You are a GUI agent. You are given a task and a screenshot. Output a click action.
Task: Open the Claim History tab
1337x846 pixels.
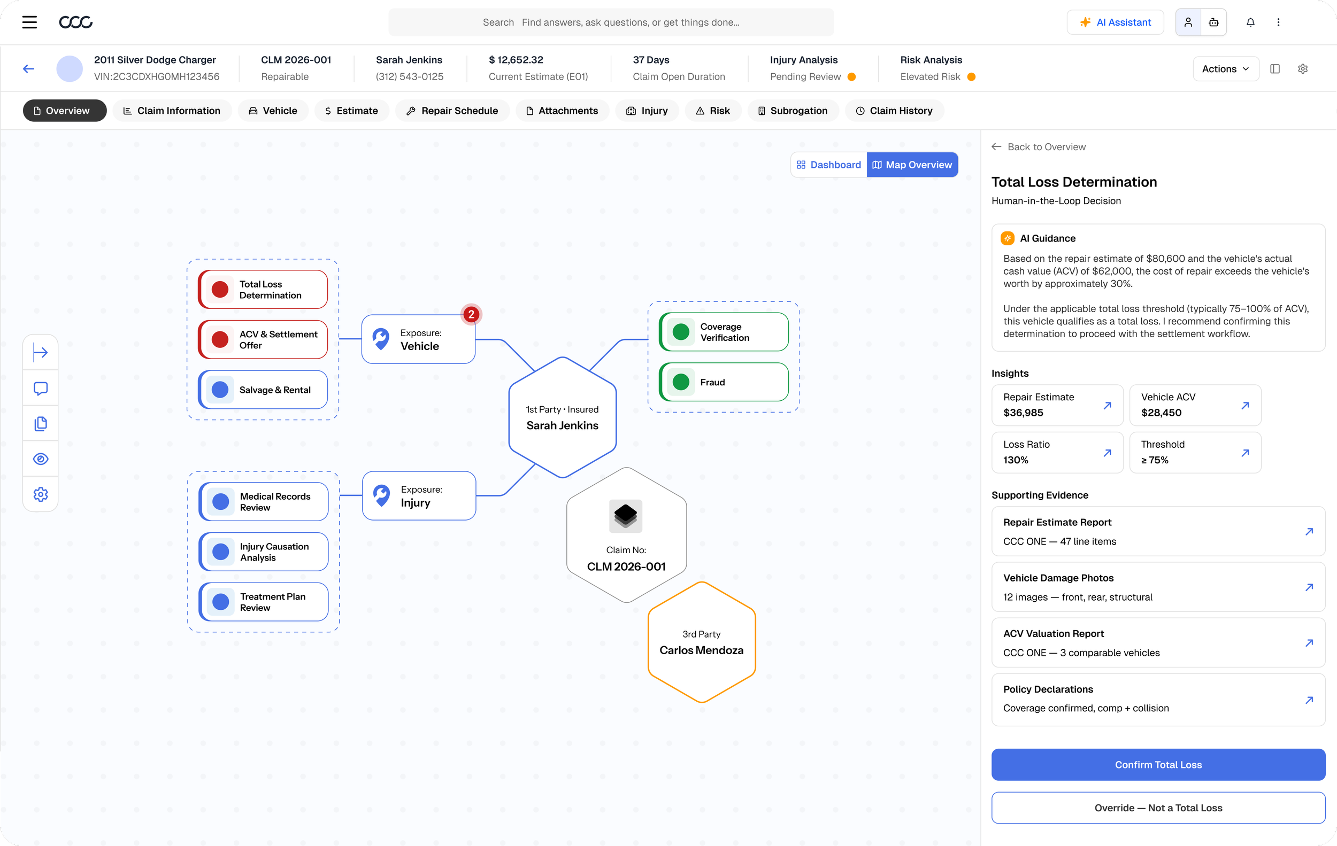(895, 111)
